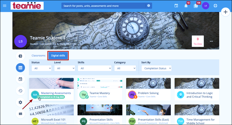Click Problem Solving card thumbnail image
This screenshot has width=232, height=125.
(x=148, y=83)
